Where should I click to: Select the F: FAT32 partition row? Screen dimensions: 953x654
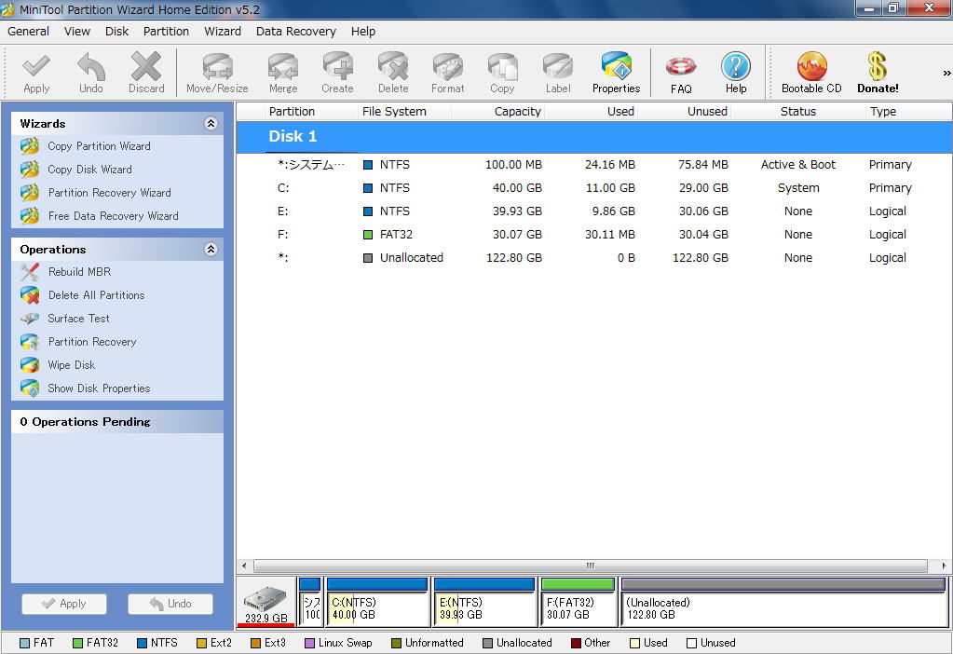tap(593, 235)
